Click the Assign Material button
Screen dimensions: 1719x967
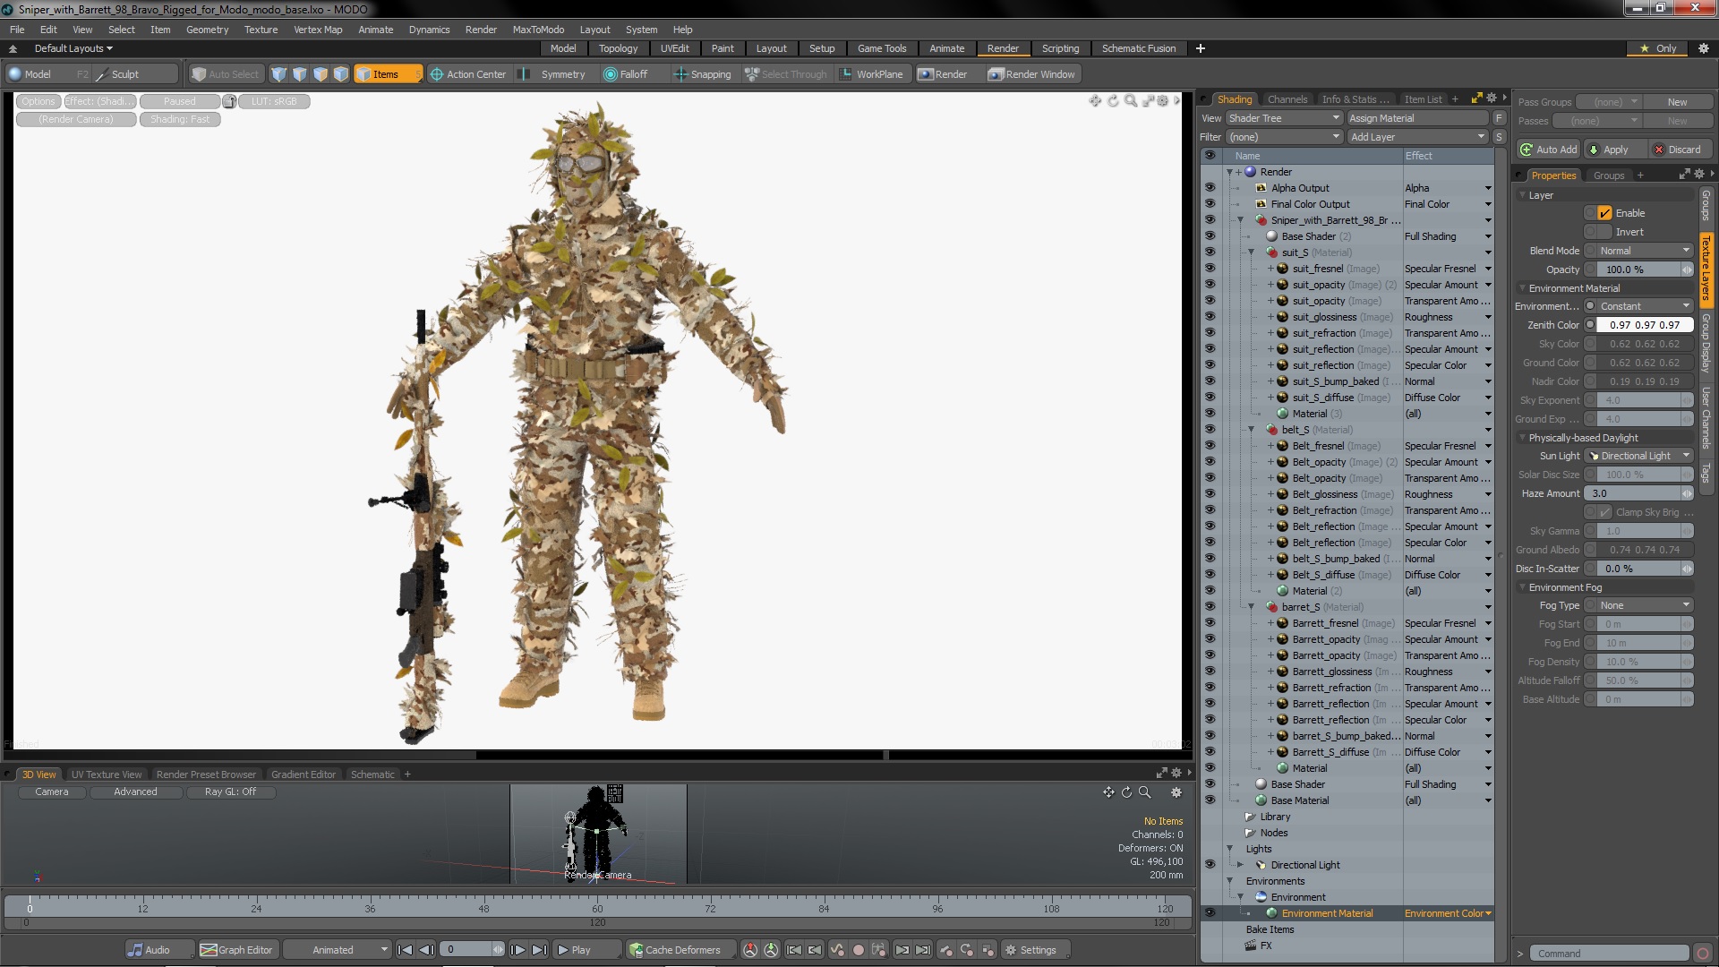pyautogui.click(x=1418, y=118)
